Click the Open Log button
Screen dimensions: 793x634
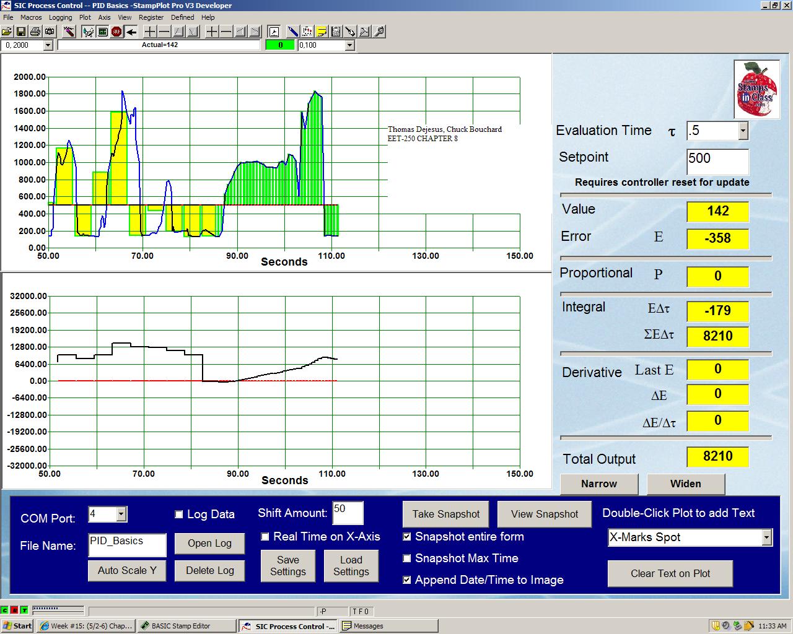pos(210,543)
